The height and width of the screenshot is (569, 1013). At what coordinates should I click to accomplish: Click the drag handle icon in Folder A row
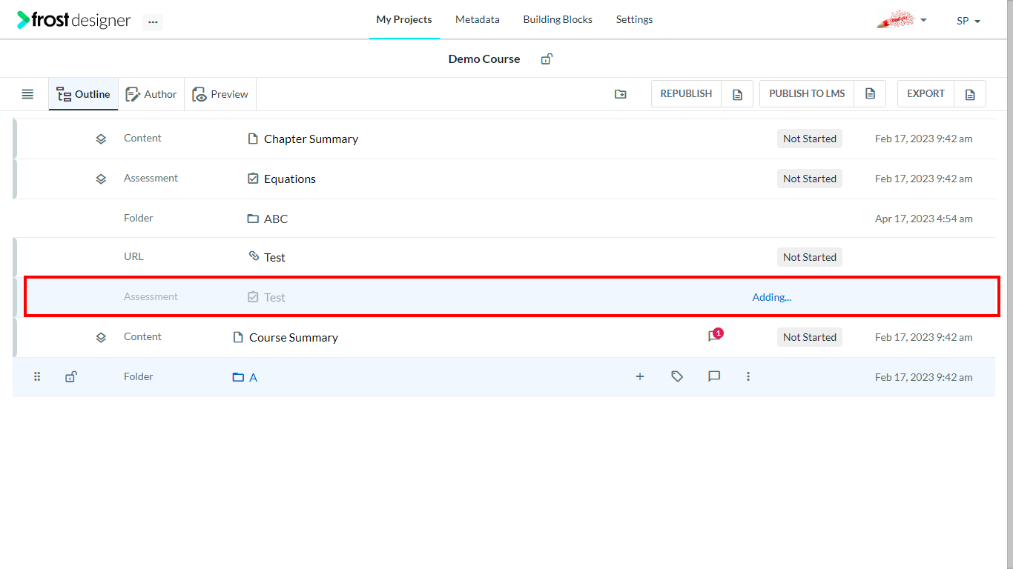click(37, 376)
